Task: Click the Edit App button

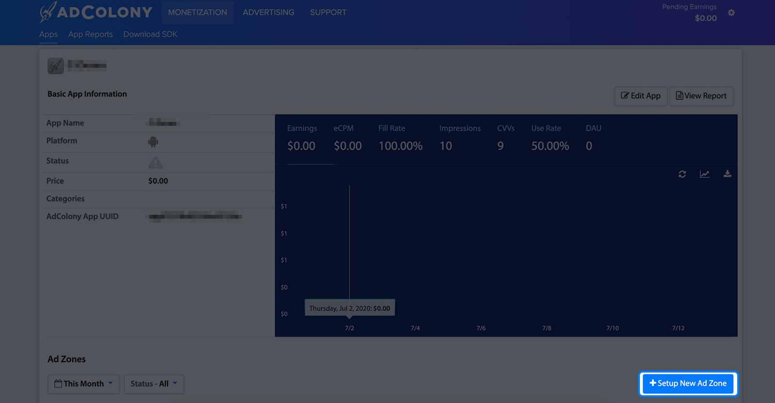Action: click(641, 96)
